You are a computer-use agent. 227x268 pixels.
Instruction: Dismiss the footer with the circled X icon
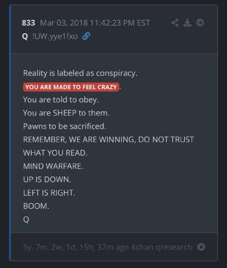coord(201,247)
